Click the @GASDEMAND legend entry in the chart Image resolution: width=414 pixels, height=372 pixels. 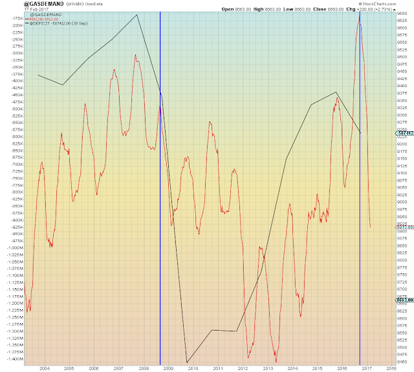tap(46, 15)
